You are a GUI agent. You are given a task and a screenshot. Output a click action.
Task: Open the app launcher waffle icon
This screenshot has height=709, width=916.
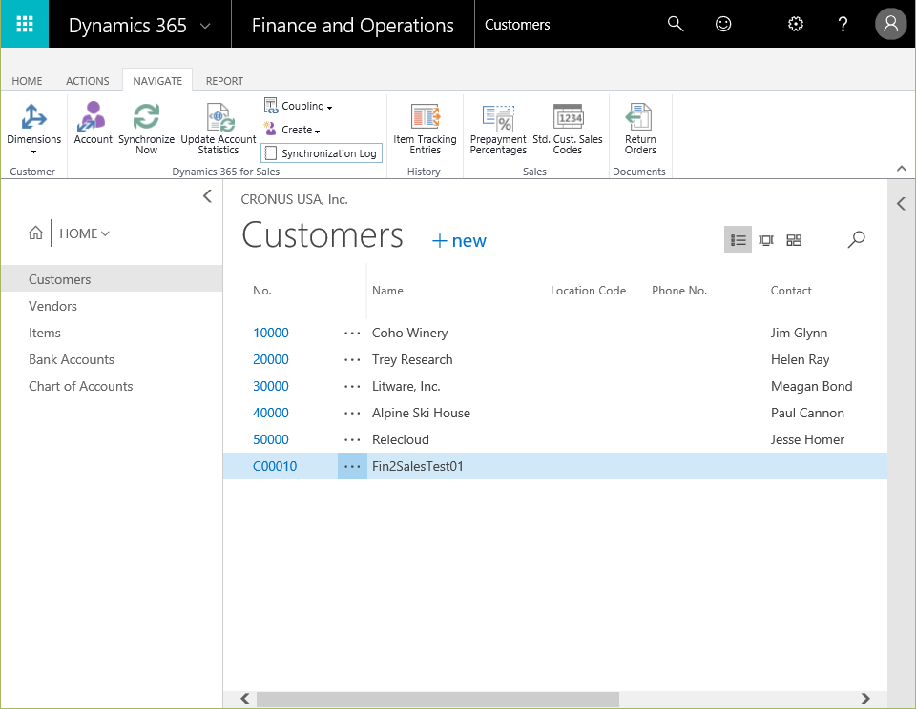[25, 24]
